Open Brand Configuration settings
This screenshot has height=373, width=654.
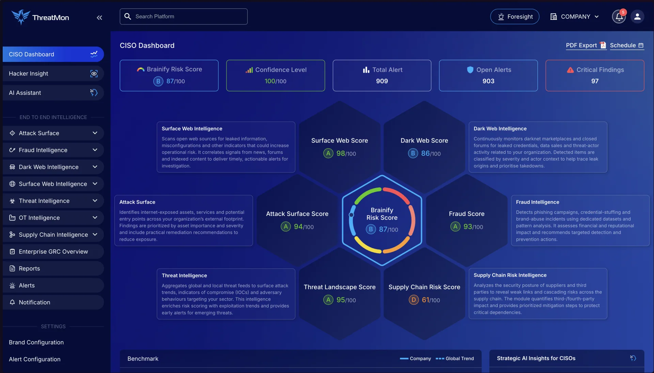[36, 342]
